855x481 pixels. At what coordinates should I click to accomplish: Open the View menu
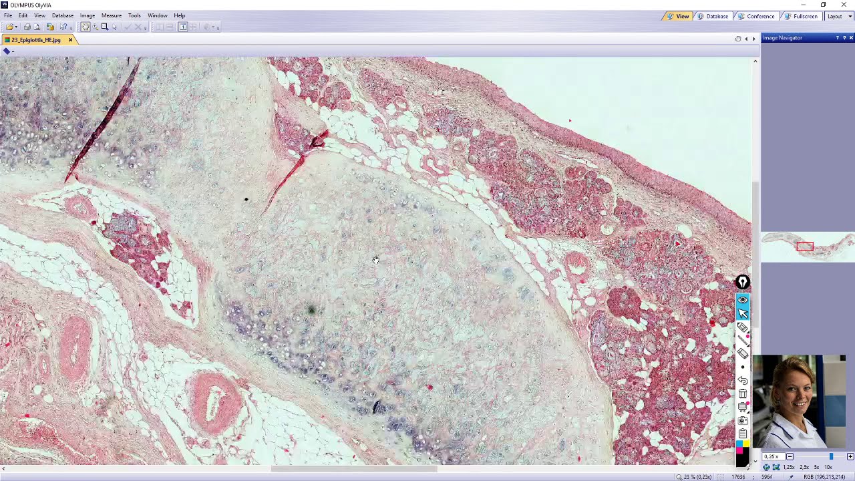(x=40, y=15)
